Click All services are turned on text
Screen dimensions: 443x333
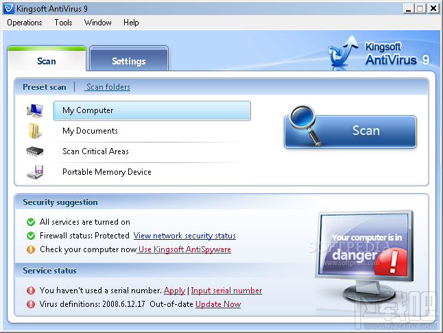click(85, 222)
